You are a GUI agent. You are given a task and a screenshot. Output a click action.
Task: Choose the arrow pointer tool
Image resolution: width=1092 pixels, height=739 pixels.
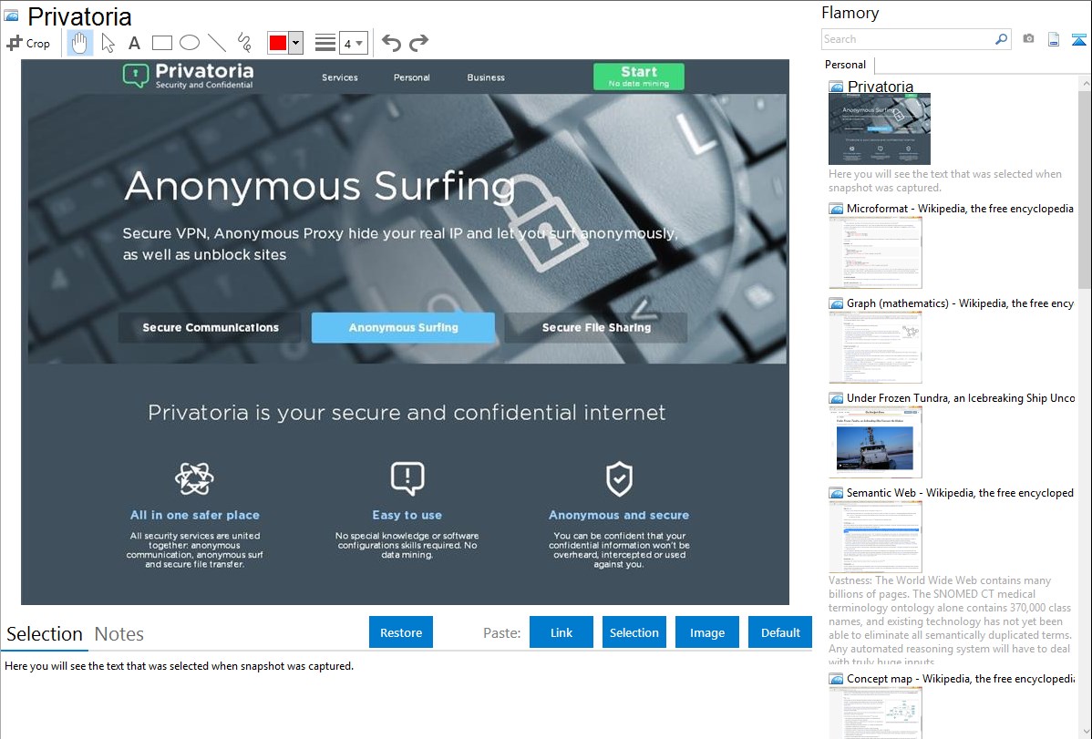pos(108,43)
